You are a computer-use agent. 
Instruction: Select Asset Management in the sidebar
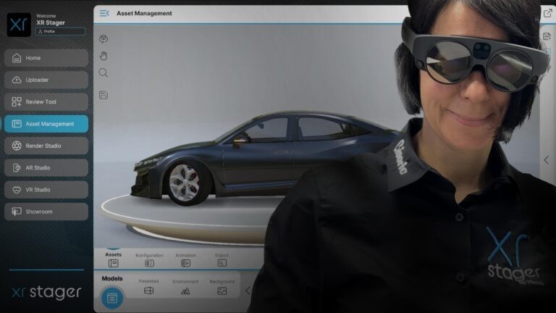(x=46, y=124)
